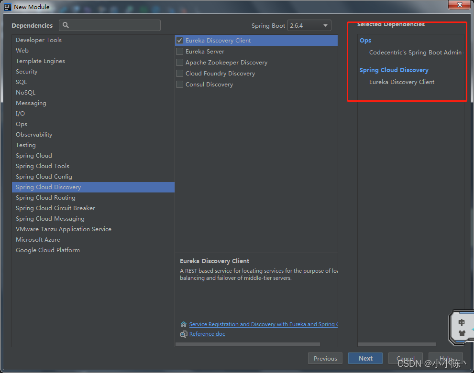This screenshot has height=373, width=474.
Task: Click horizontal scrollbar under dependency description
Action: (x=248, y=344)
